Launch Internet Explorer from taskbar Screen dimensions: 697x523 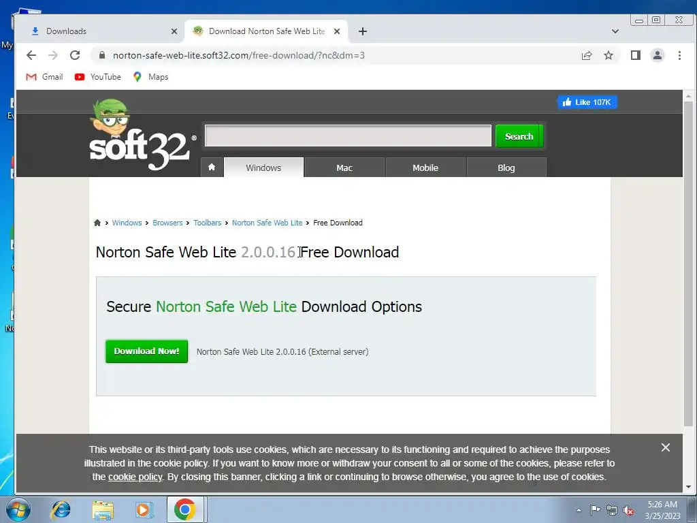coord(61,509)
